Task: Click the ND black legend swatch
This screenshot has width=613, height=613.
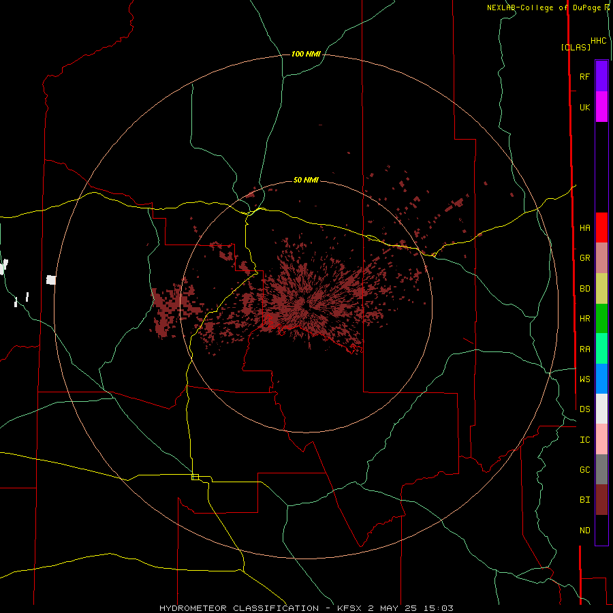Action: pos(601,530)
